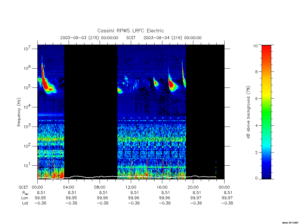Select the 10^7 frequency tick label
This screenshot has height=224, width=299.
pyautogui.click(x=27, y=48)
